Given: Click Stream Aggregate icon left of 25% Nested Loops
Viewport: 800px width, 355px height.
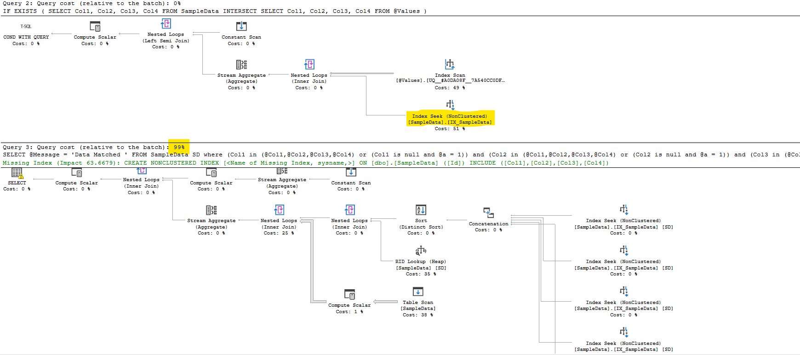Looking at the screenshot, I should (211, 210).
